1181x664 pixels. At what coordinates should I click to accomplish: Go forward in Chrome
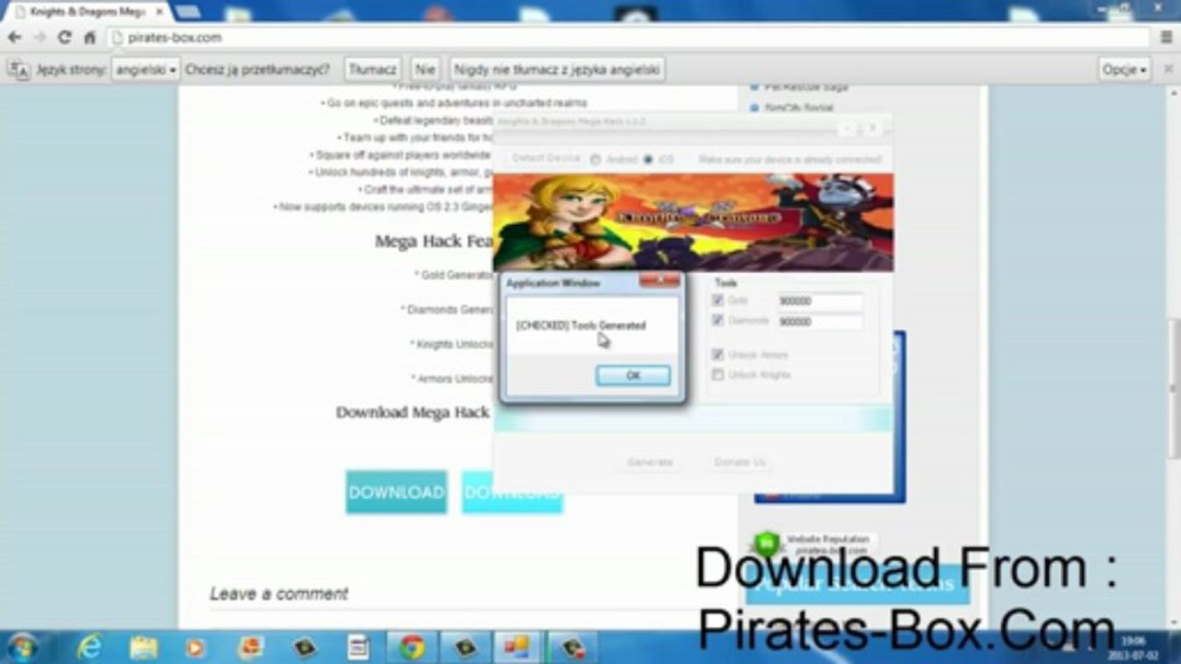(40, 38)
